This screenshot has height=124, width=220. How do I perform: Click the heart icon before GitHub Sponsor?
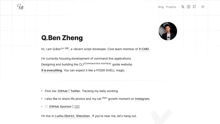coord(46,107)
